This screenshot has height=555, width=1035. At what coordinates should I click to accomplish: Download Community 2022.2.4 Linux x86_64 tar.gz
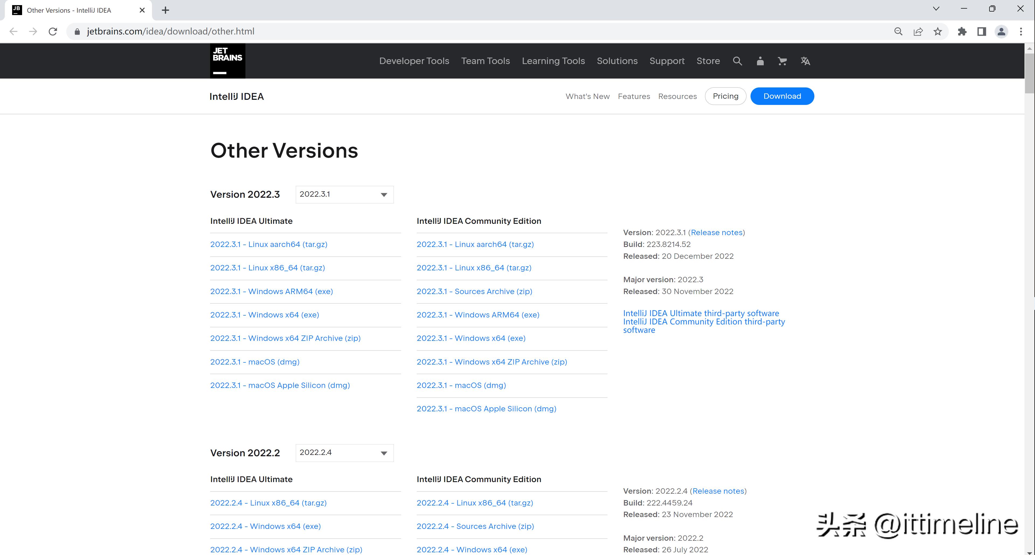point(474,503)
